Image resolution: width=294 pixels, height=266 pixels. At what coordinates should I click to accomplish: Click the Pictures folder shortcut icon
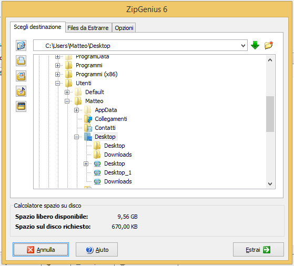(21, 76)
